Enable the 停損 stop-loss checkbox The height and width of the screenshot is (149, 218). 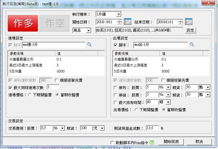(x=115, y=94)
